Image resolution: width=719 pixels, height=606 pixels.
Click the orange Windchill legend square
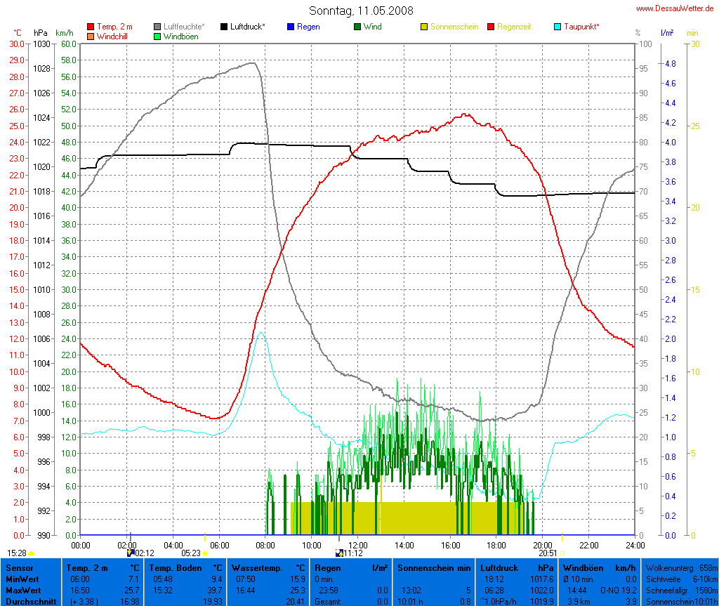[91, 36]
